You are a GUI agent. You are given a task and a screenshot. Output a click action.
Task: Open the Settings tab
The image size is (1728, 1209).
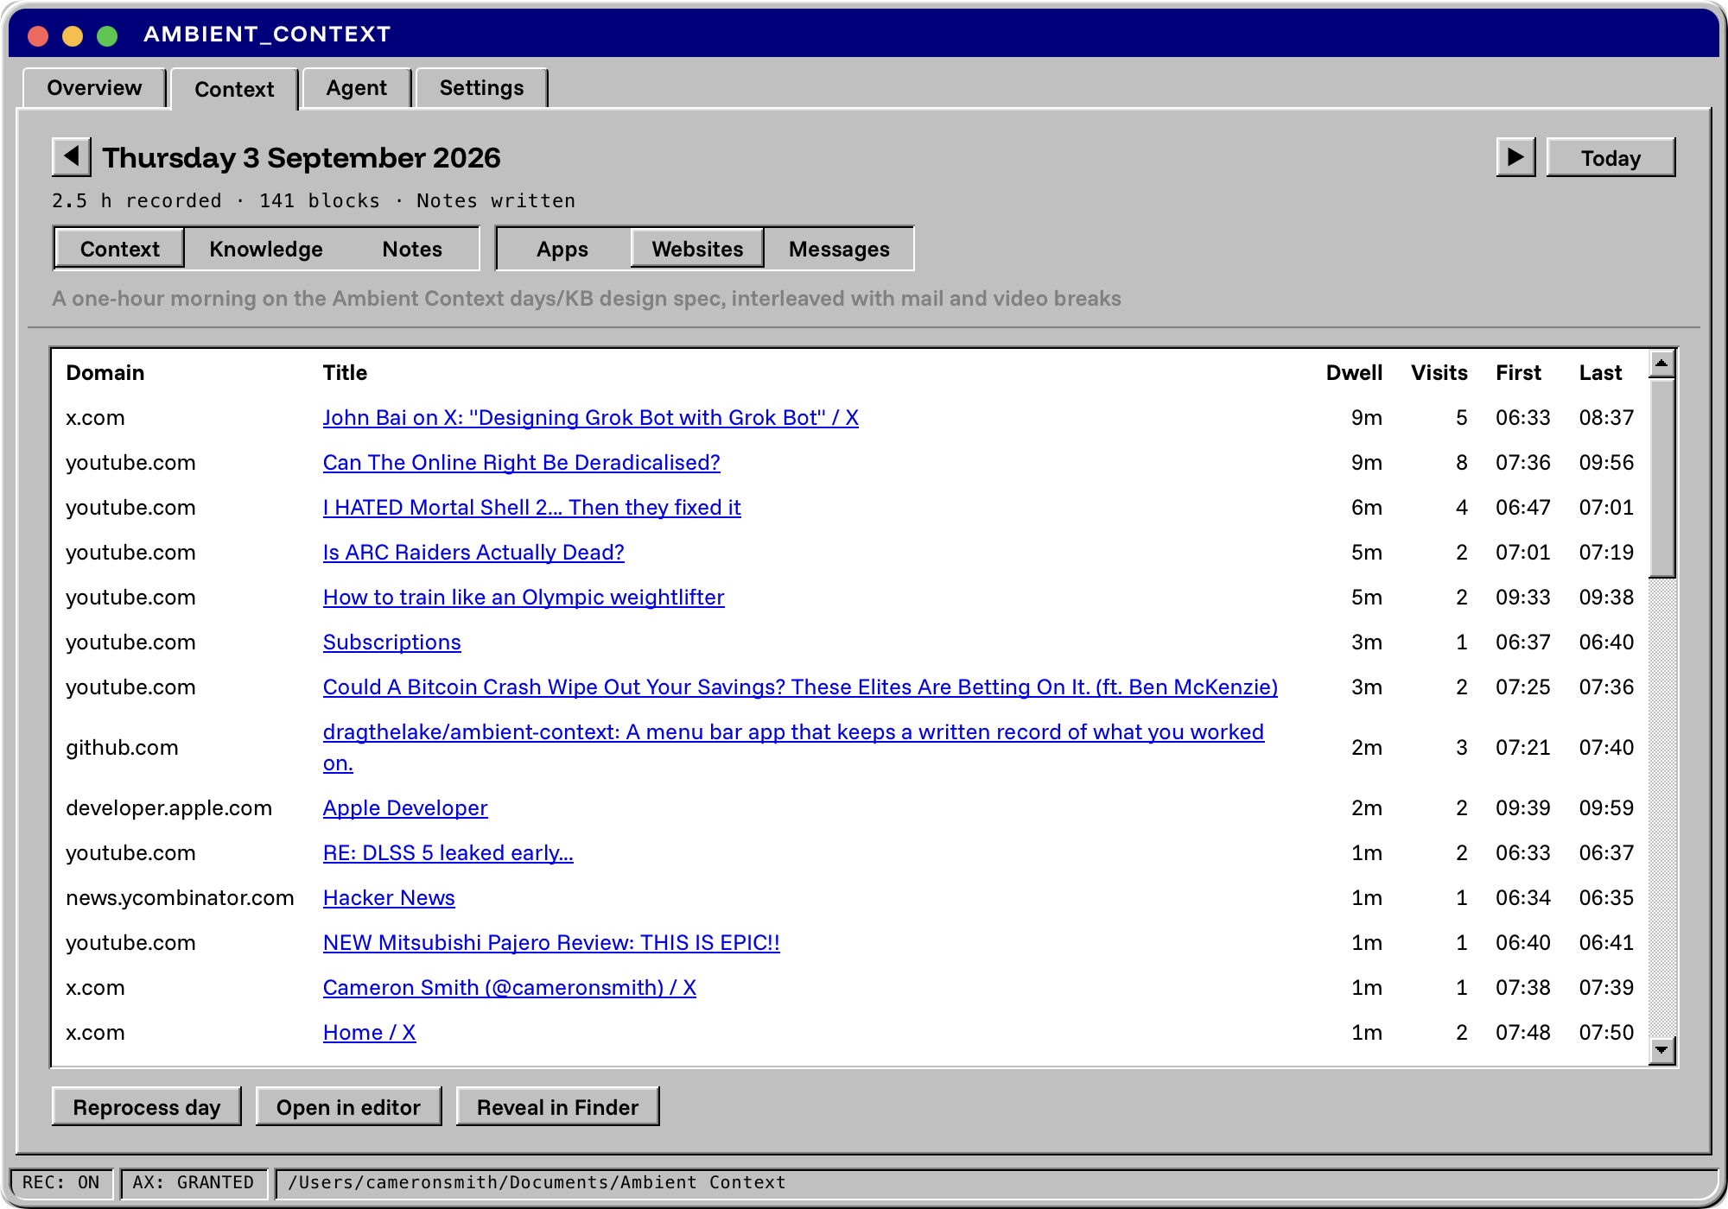click(x=481, y=88)
